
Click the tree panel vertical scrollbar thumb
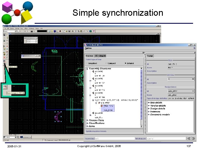141,94
